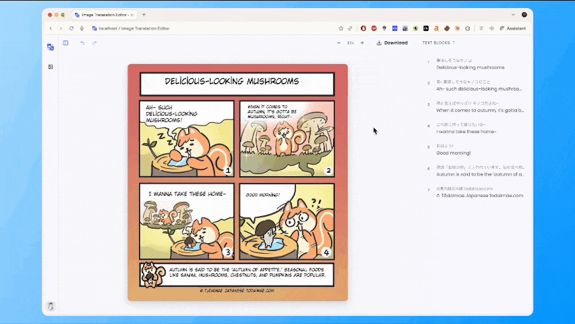Click comic panel 2 mushroom forest
Viewport: 575px width, 324px height.
pos(287,138)
